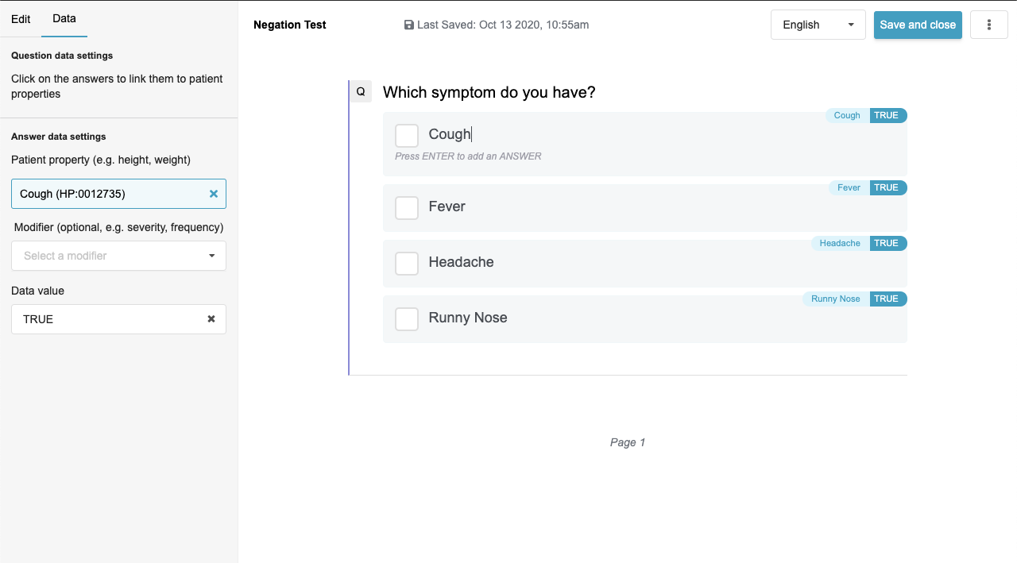This screenshot has height=563, width=1017.
Task: Check the Fever checkbox
Action: pos(407,208)
